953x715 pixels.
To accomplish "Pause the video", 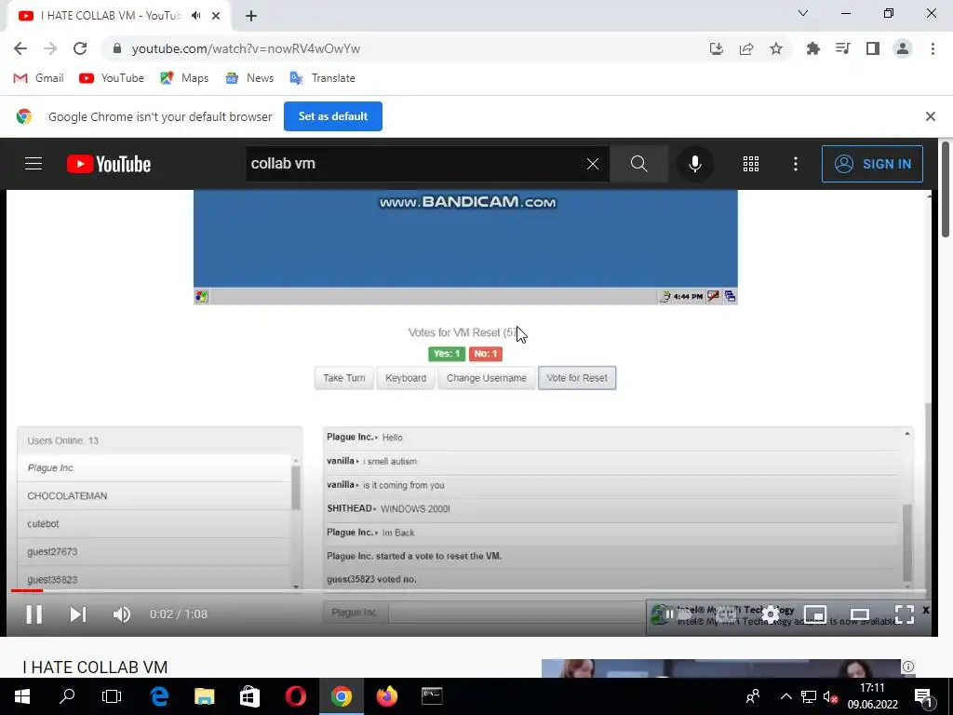I will point(34,614).
